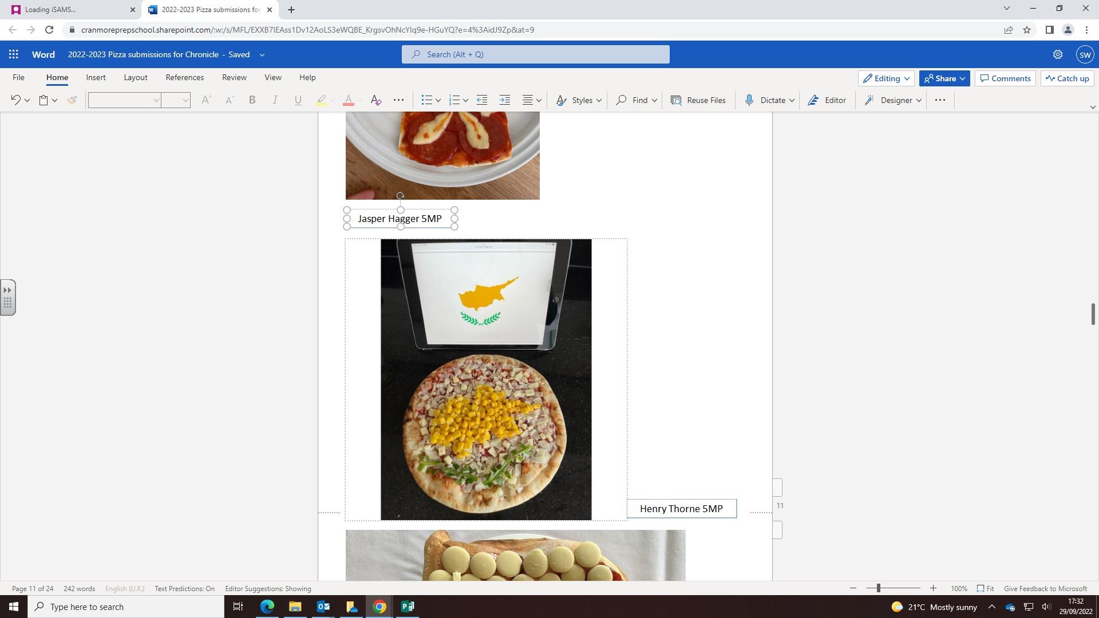Open Reuse Files panel
Viewport: 1099px width, 618px height.
click(698, 100)
